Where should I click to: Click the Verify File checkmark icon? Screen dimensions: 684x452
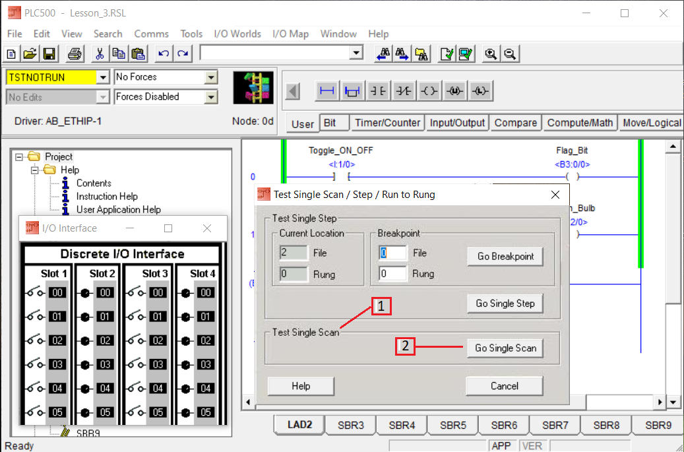[x=447, y=53]
